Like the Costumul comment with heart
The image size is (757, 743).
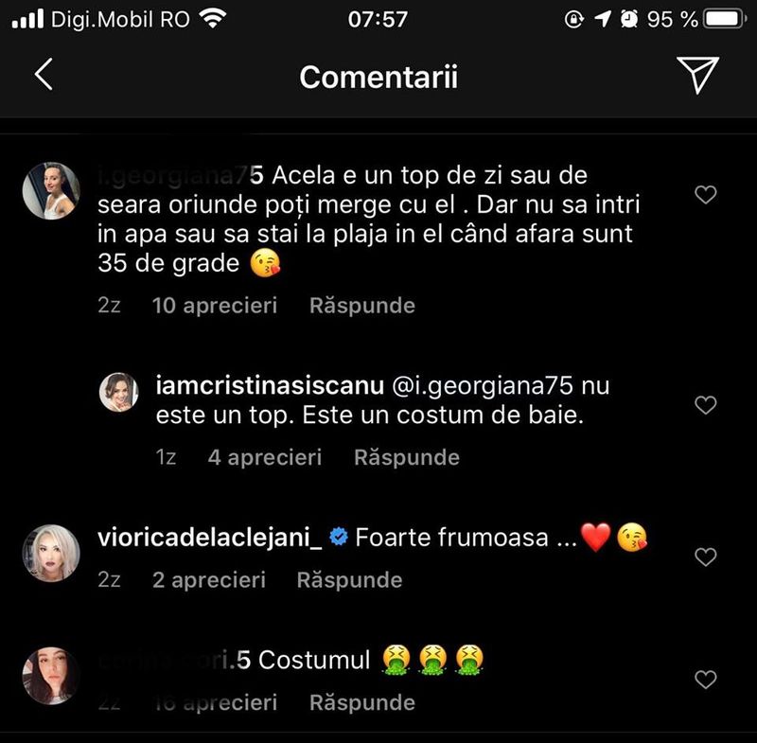pos(706,680)
